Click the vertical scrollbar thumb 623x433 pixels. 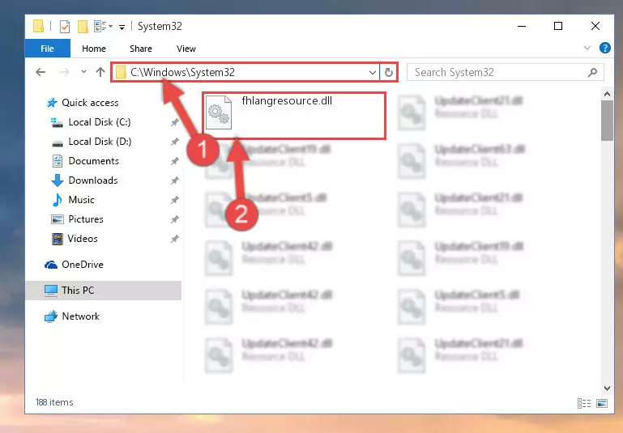point(607,121)
